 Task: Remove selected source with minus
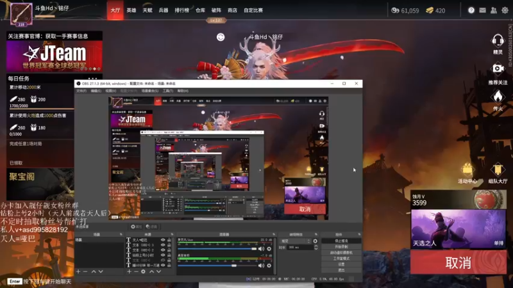point(136,271)
